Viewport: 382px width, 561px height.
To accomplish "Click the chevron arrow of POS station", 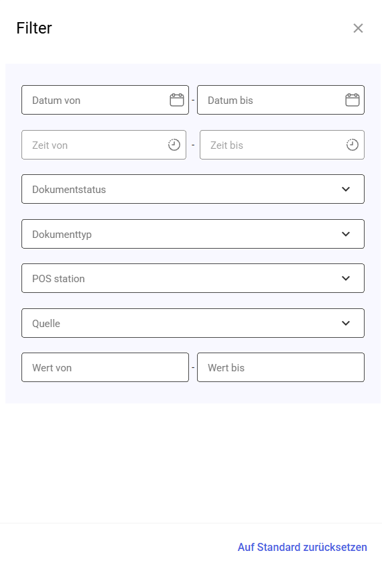I will point(346,278).
